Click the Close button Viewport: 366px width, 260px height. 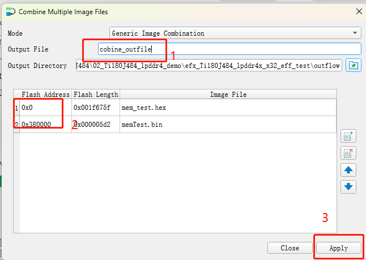pyautogui.click(x=290, y=248)
